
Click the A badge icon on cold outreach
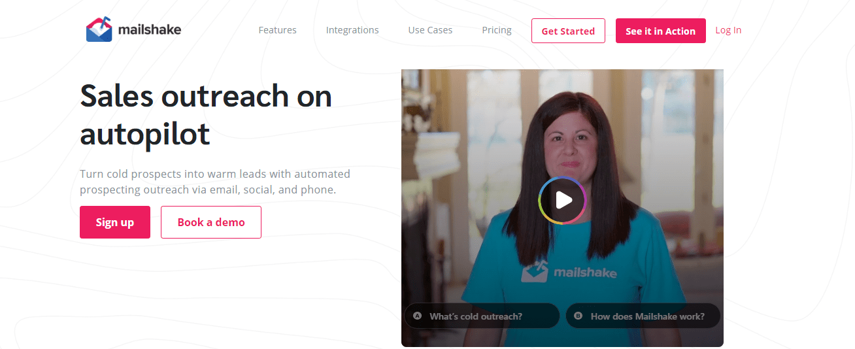point(417,316)
